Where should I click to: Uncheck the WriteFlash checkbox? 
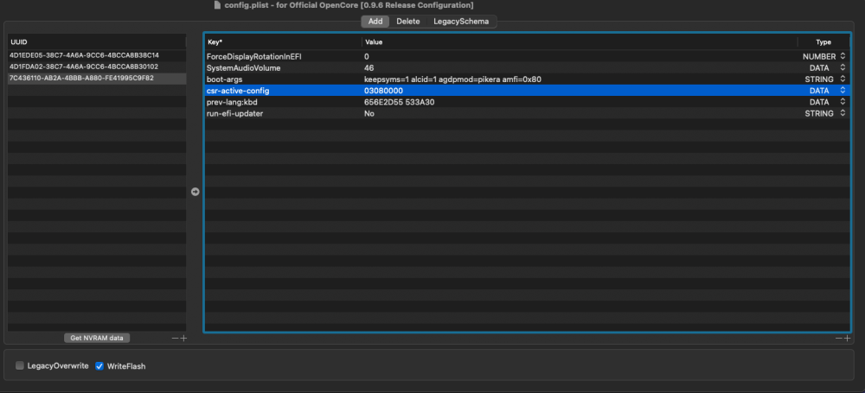tap(99, 365)
